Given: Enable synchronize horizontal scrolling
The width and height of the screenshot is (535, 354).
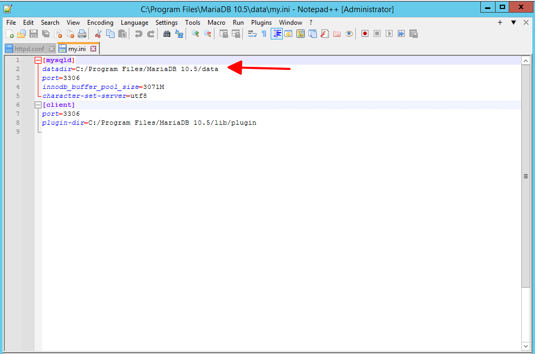Looking at the screenshot, I should [x=236, y=34].
